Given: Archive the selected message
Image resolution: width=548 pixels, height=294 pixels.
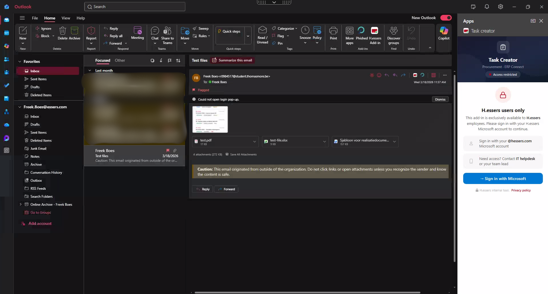Looking at the screenshot, I should [x=75, y=33].
